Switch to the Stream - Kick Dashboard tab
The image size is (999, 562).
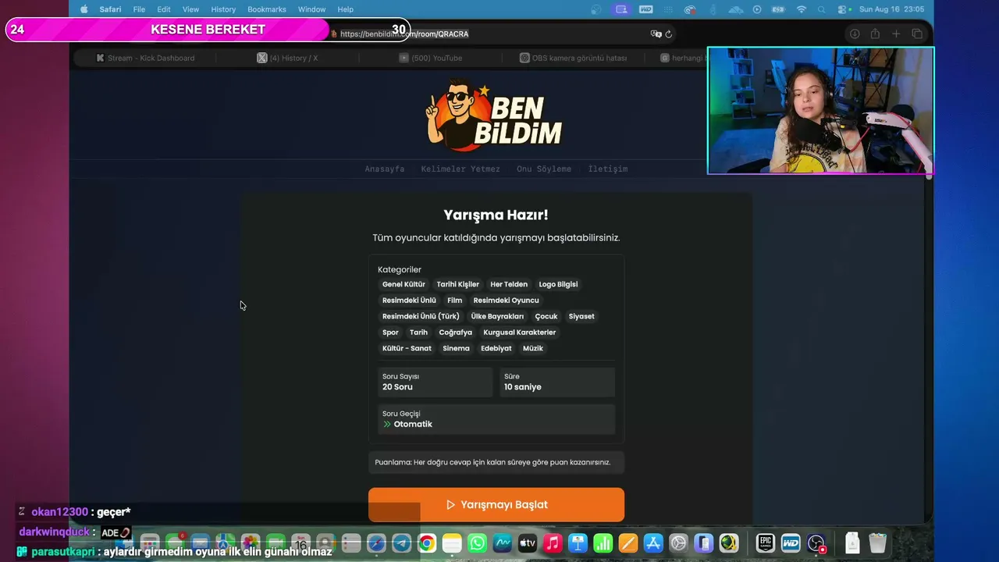click(146, 58)
